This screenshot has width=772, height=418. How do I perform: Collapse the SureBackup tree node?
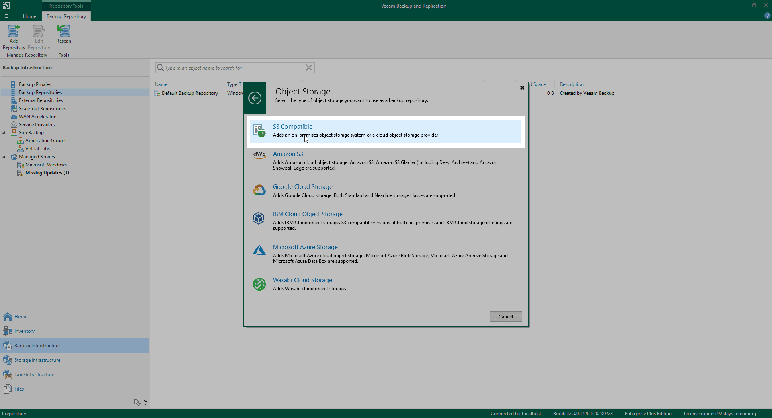coord(4,133)
